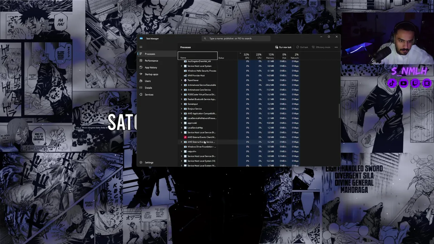Toggle sort direction chevron above GPU column
Viewport: 434px width, 244px height.
pos(240,53)
